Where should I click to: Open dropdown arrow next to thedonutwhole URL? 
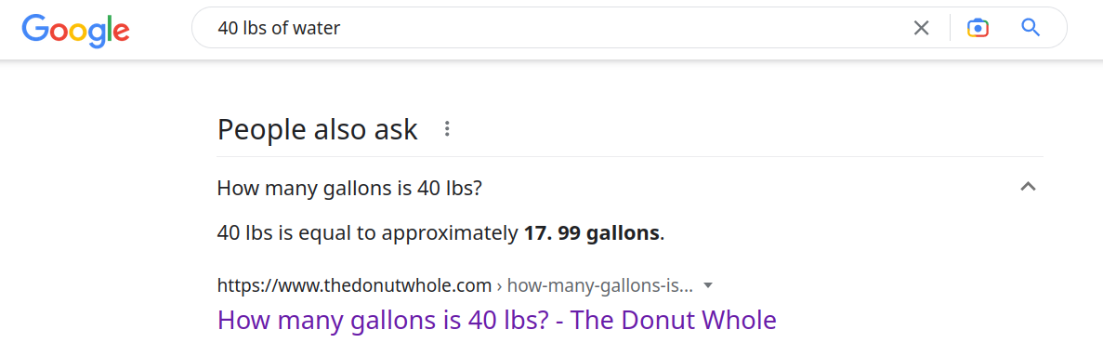(708, 286)
